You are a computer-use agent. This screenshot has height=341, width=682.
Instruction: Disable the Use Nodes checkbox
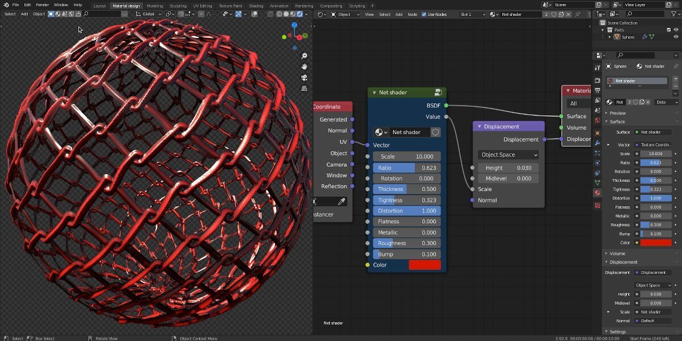[x=424, y=14]
